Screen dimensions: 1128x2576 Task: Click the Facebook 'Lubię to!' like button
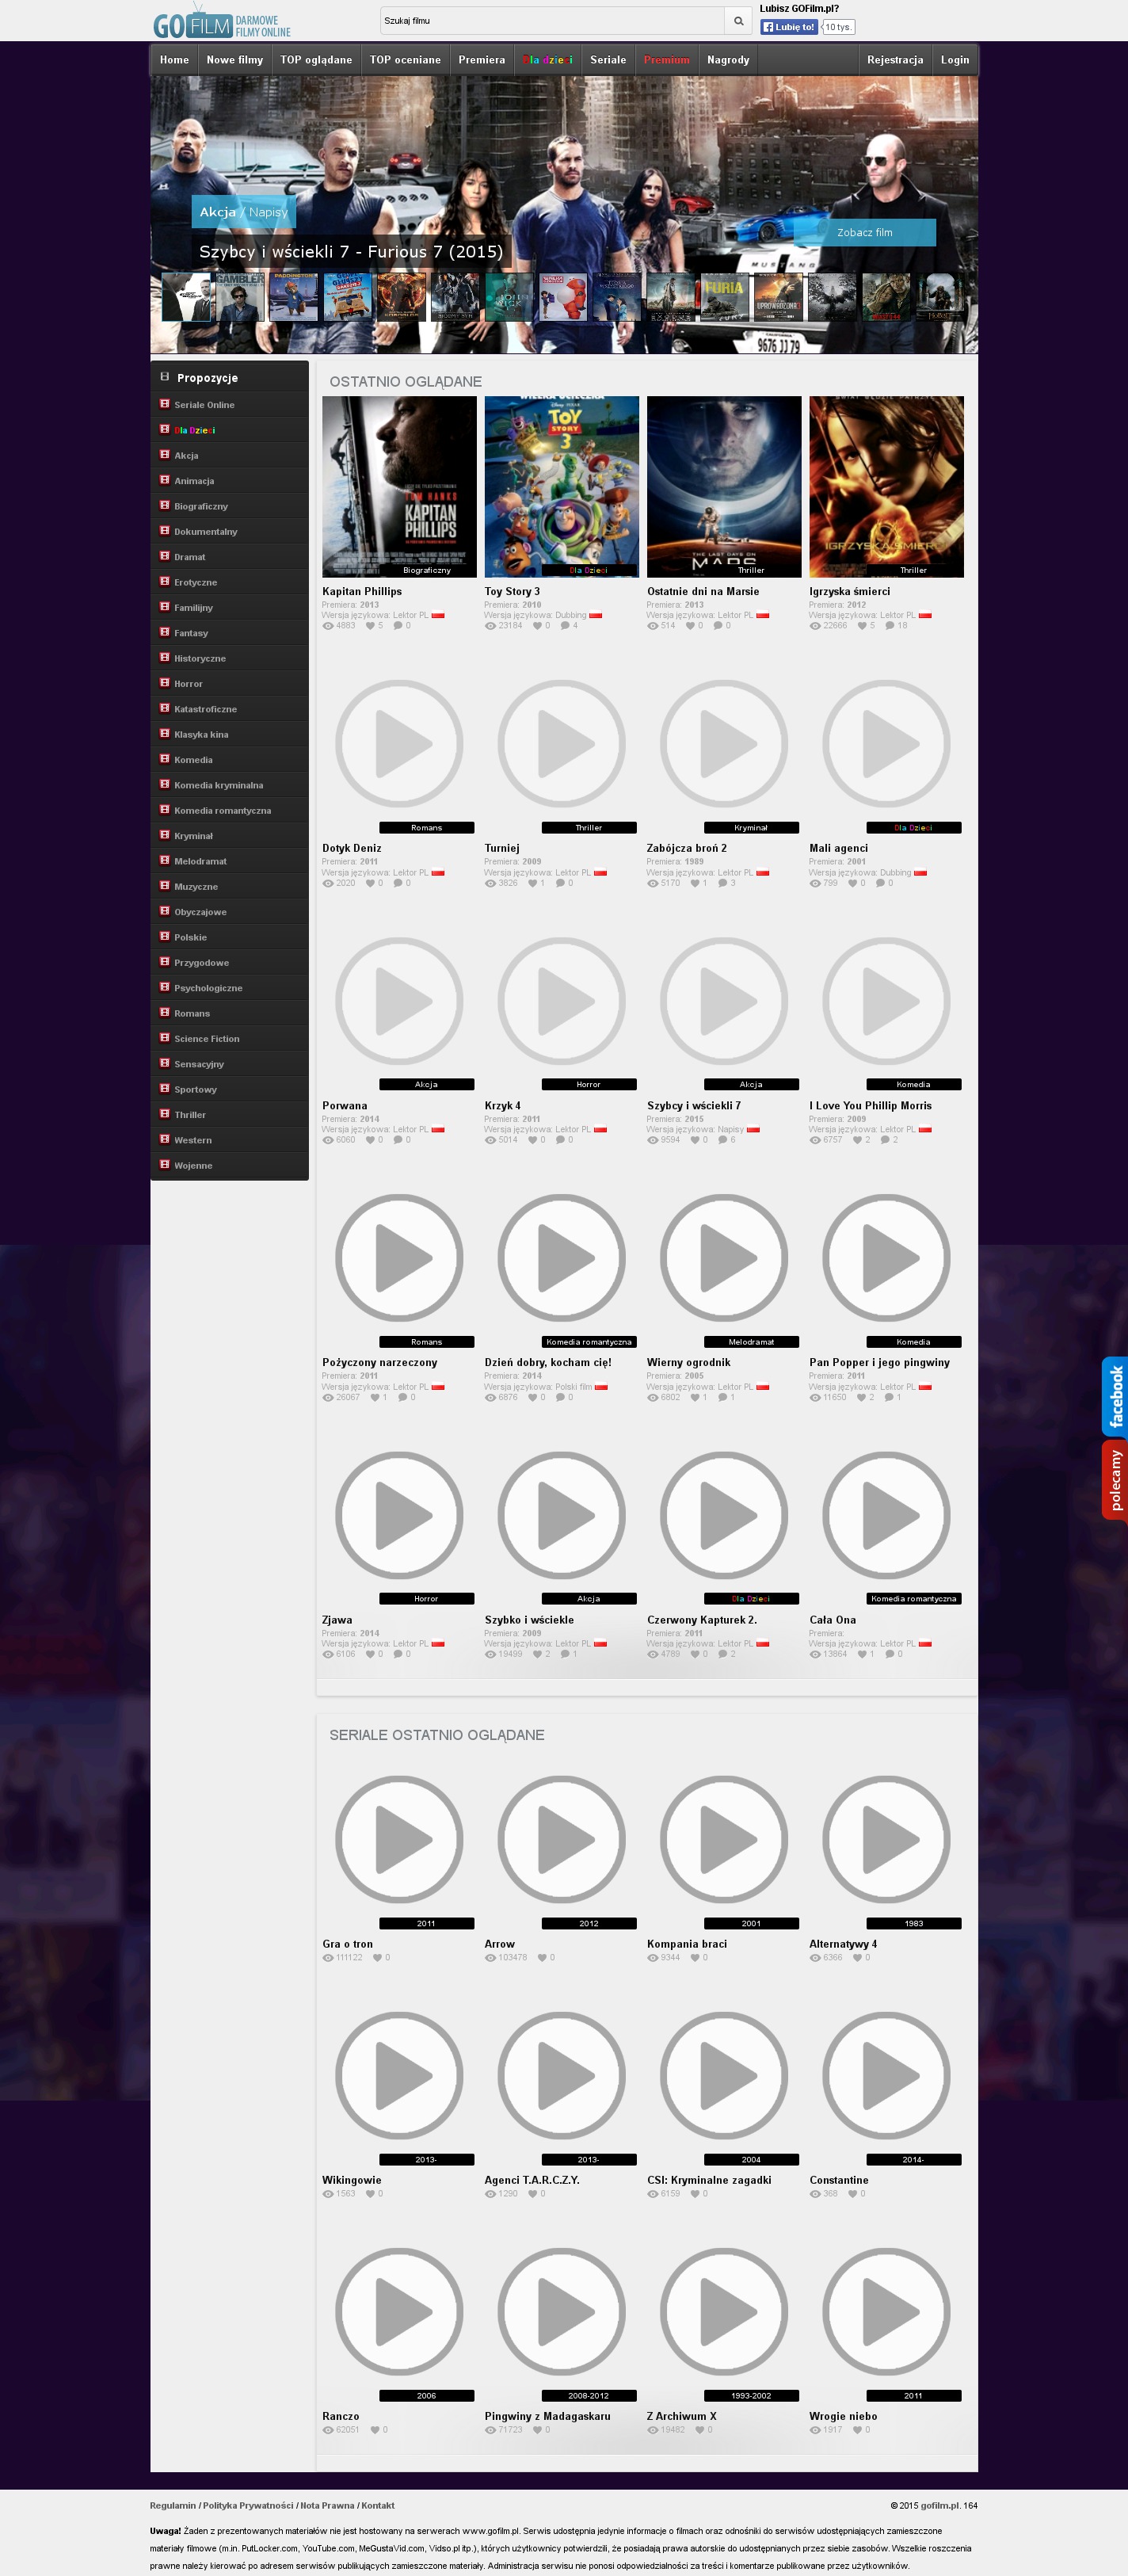coord(789,27)
